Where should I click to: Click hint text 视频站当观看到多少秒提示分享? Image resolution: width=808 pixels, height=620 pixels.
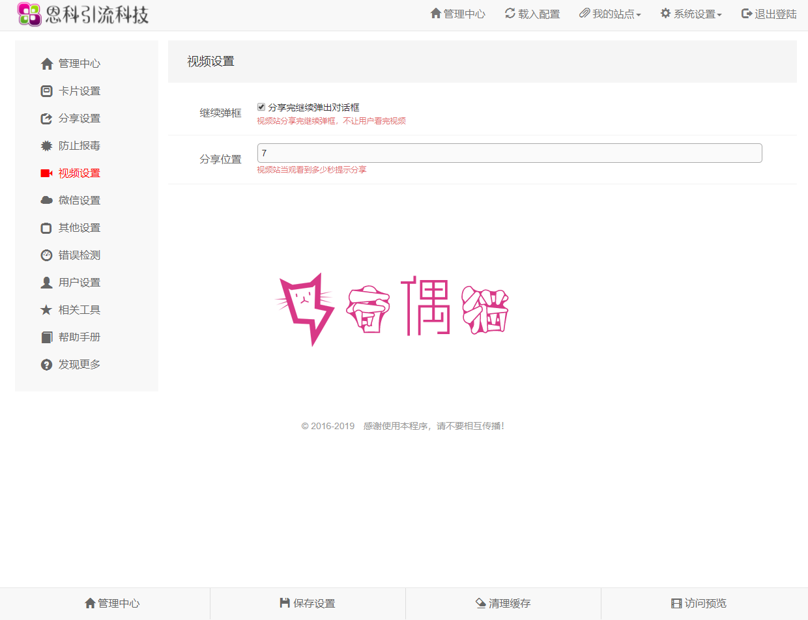(311, 170)
